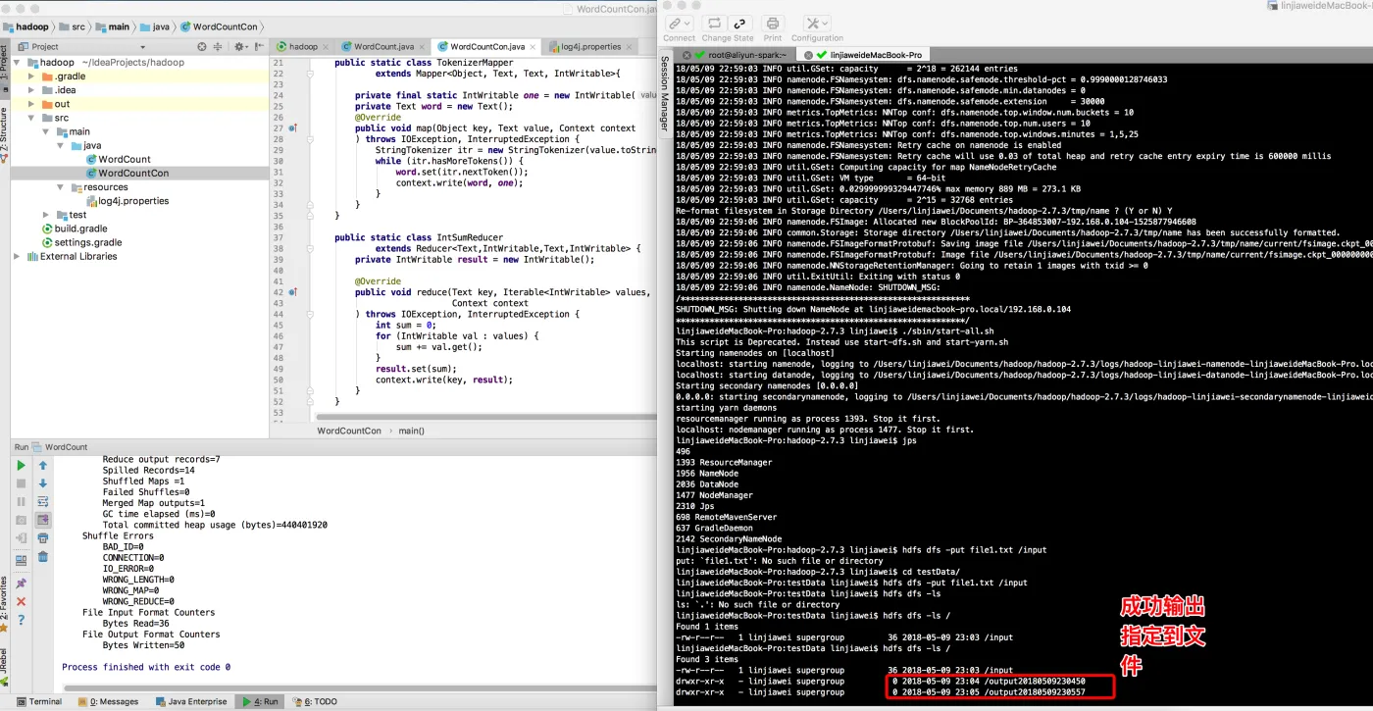This screenshot has width=1373, height=711.
Task: Open the Session Manager side tab
Action: (664, 93)
